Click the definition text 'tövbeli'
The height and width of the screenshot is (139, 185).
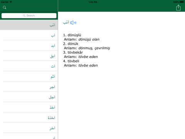[74, 61]
